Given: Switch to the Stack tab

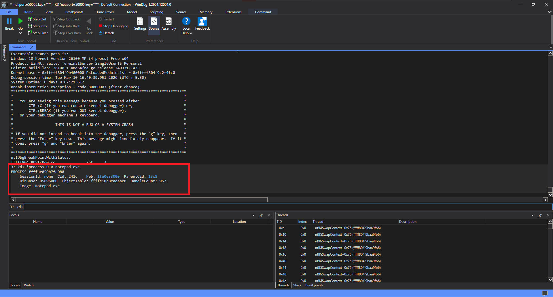Looking at the screenshot, I should pyautogui.click(x=297, y=285).
